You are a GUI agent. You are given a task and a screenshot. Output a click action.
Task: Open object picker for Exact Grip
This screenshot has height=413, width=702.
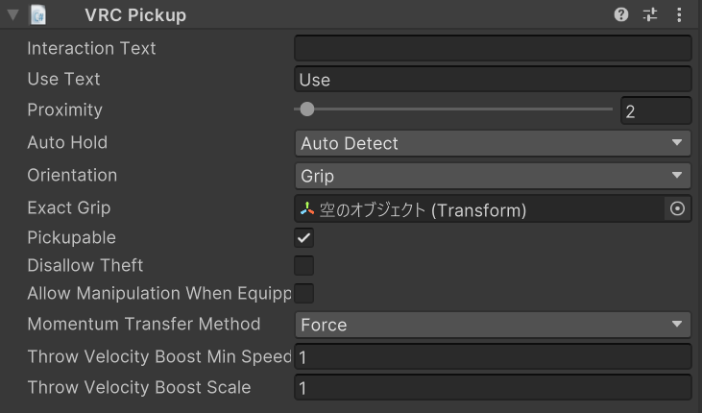pyautogui.click(x=677, y=208)
